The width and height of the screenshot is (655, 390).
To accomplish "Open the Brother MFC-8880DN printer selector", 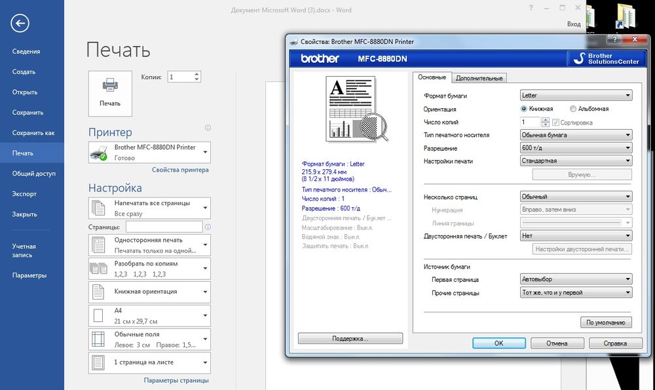I will click(150, 152).
